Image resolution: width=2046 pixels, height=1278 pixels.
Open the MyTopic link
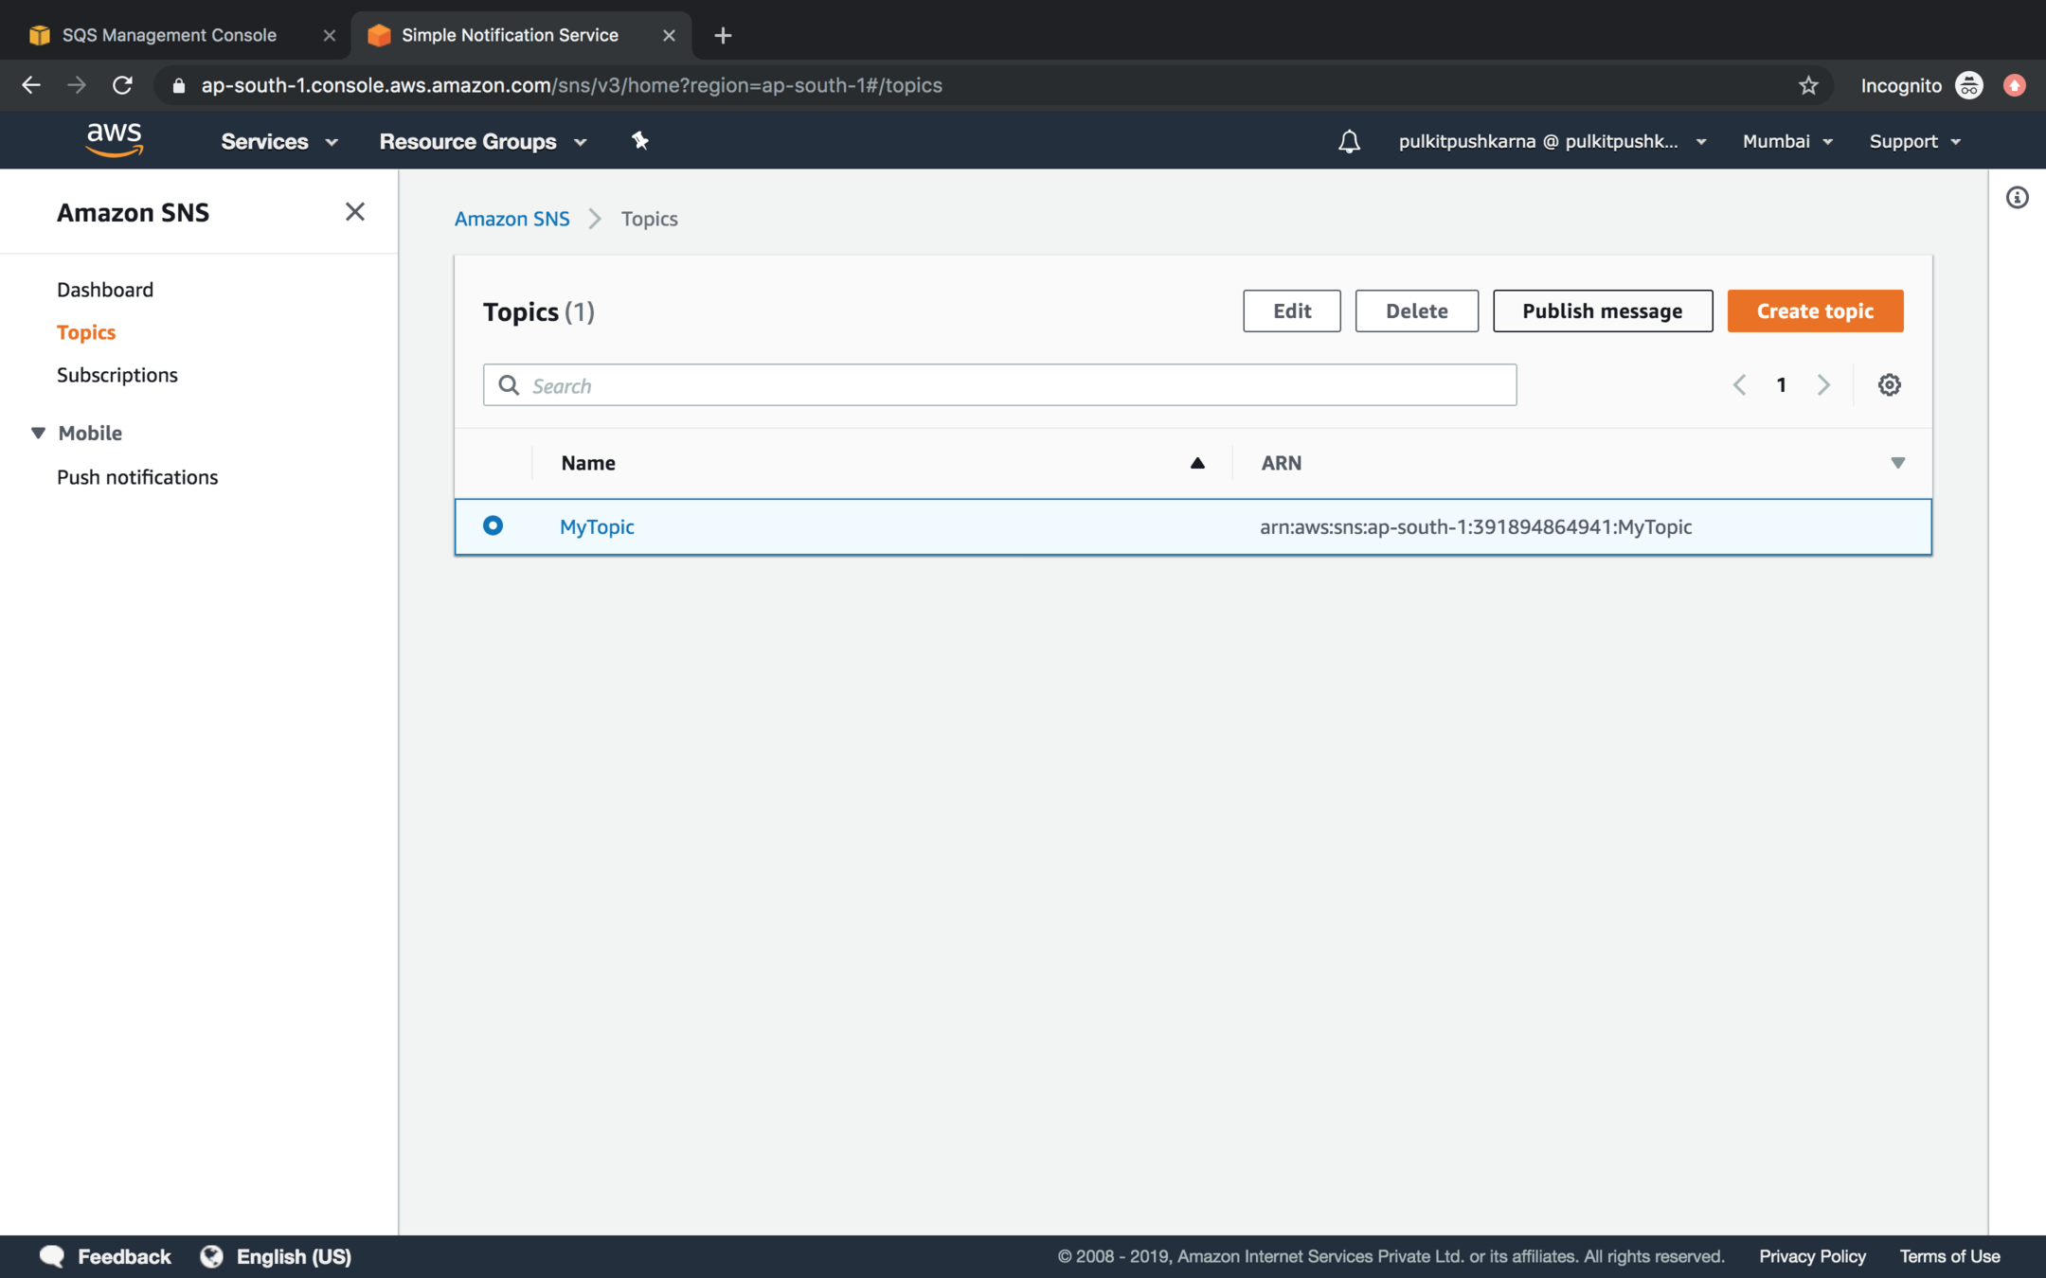(x=596, y=526)
